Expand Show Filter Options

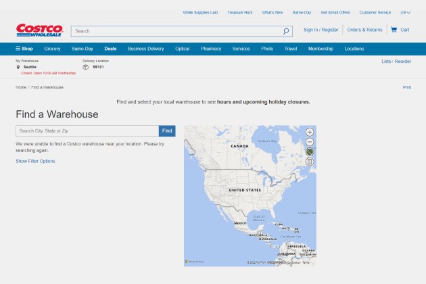tap(35, 161)
